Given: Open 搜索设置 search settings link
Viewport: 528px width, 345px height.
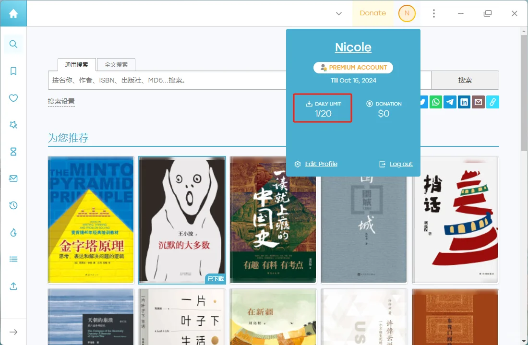Looking at the screenshot, I should (61, 101).
